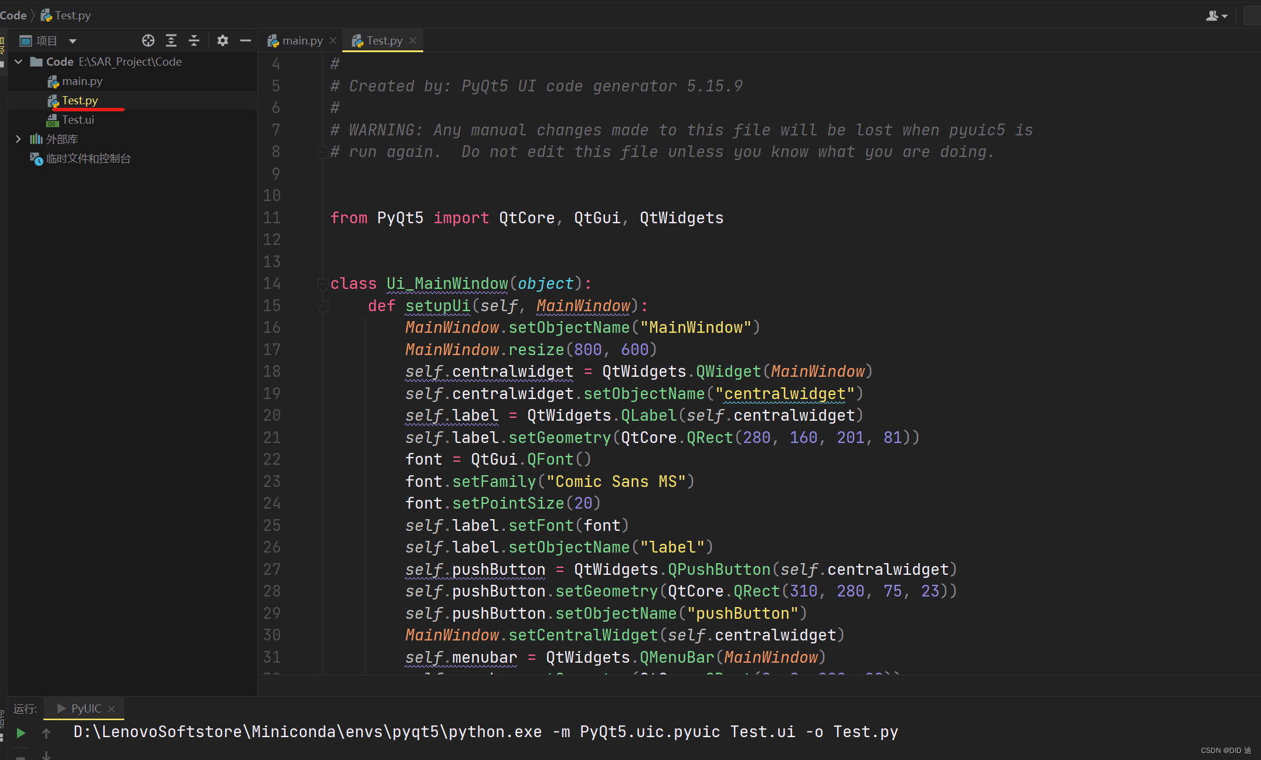Collapse the Code project folder
1261x760 pixels.
click(19, 62)
